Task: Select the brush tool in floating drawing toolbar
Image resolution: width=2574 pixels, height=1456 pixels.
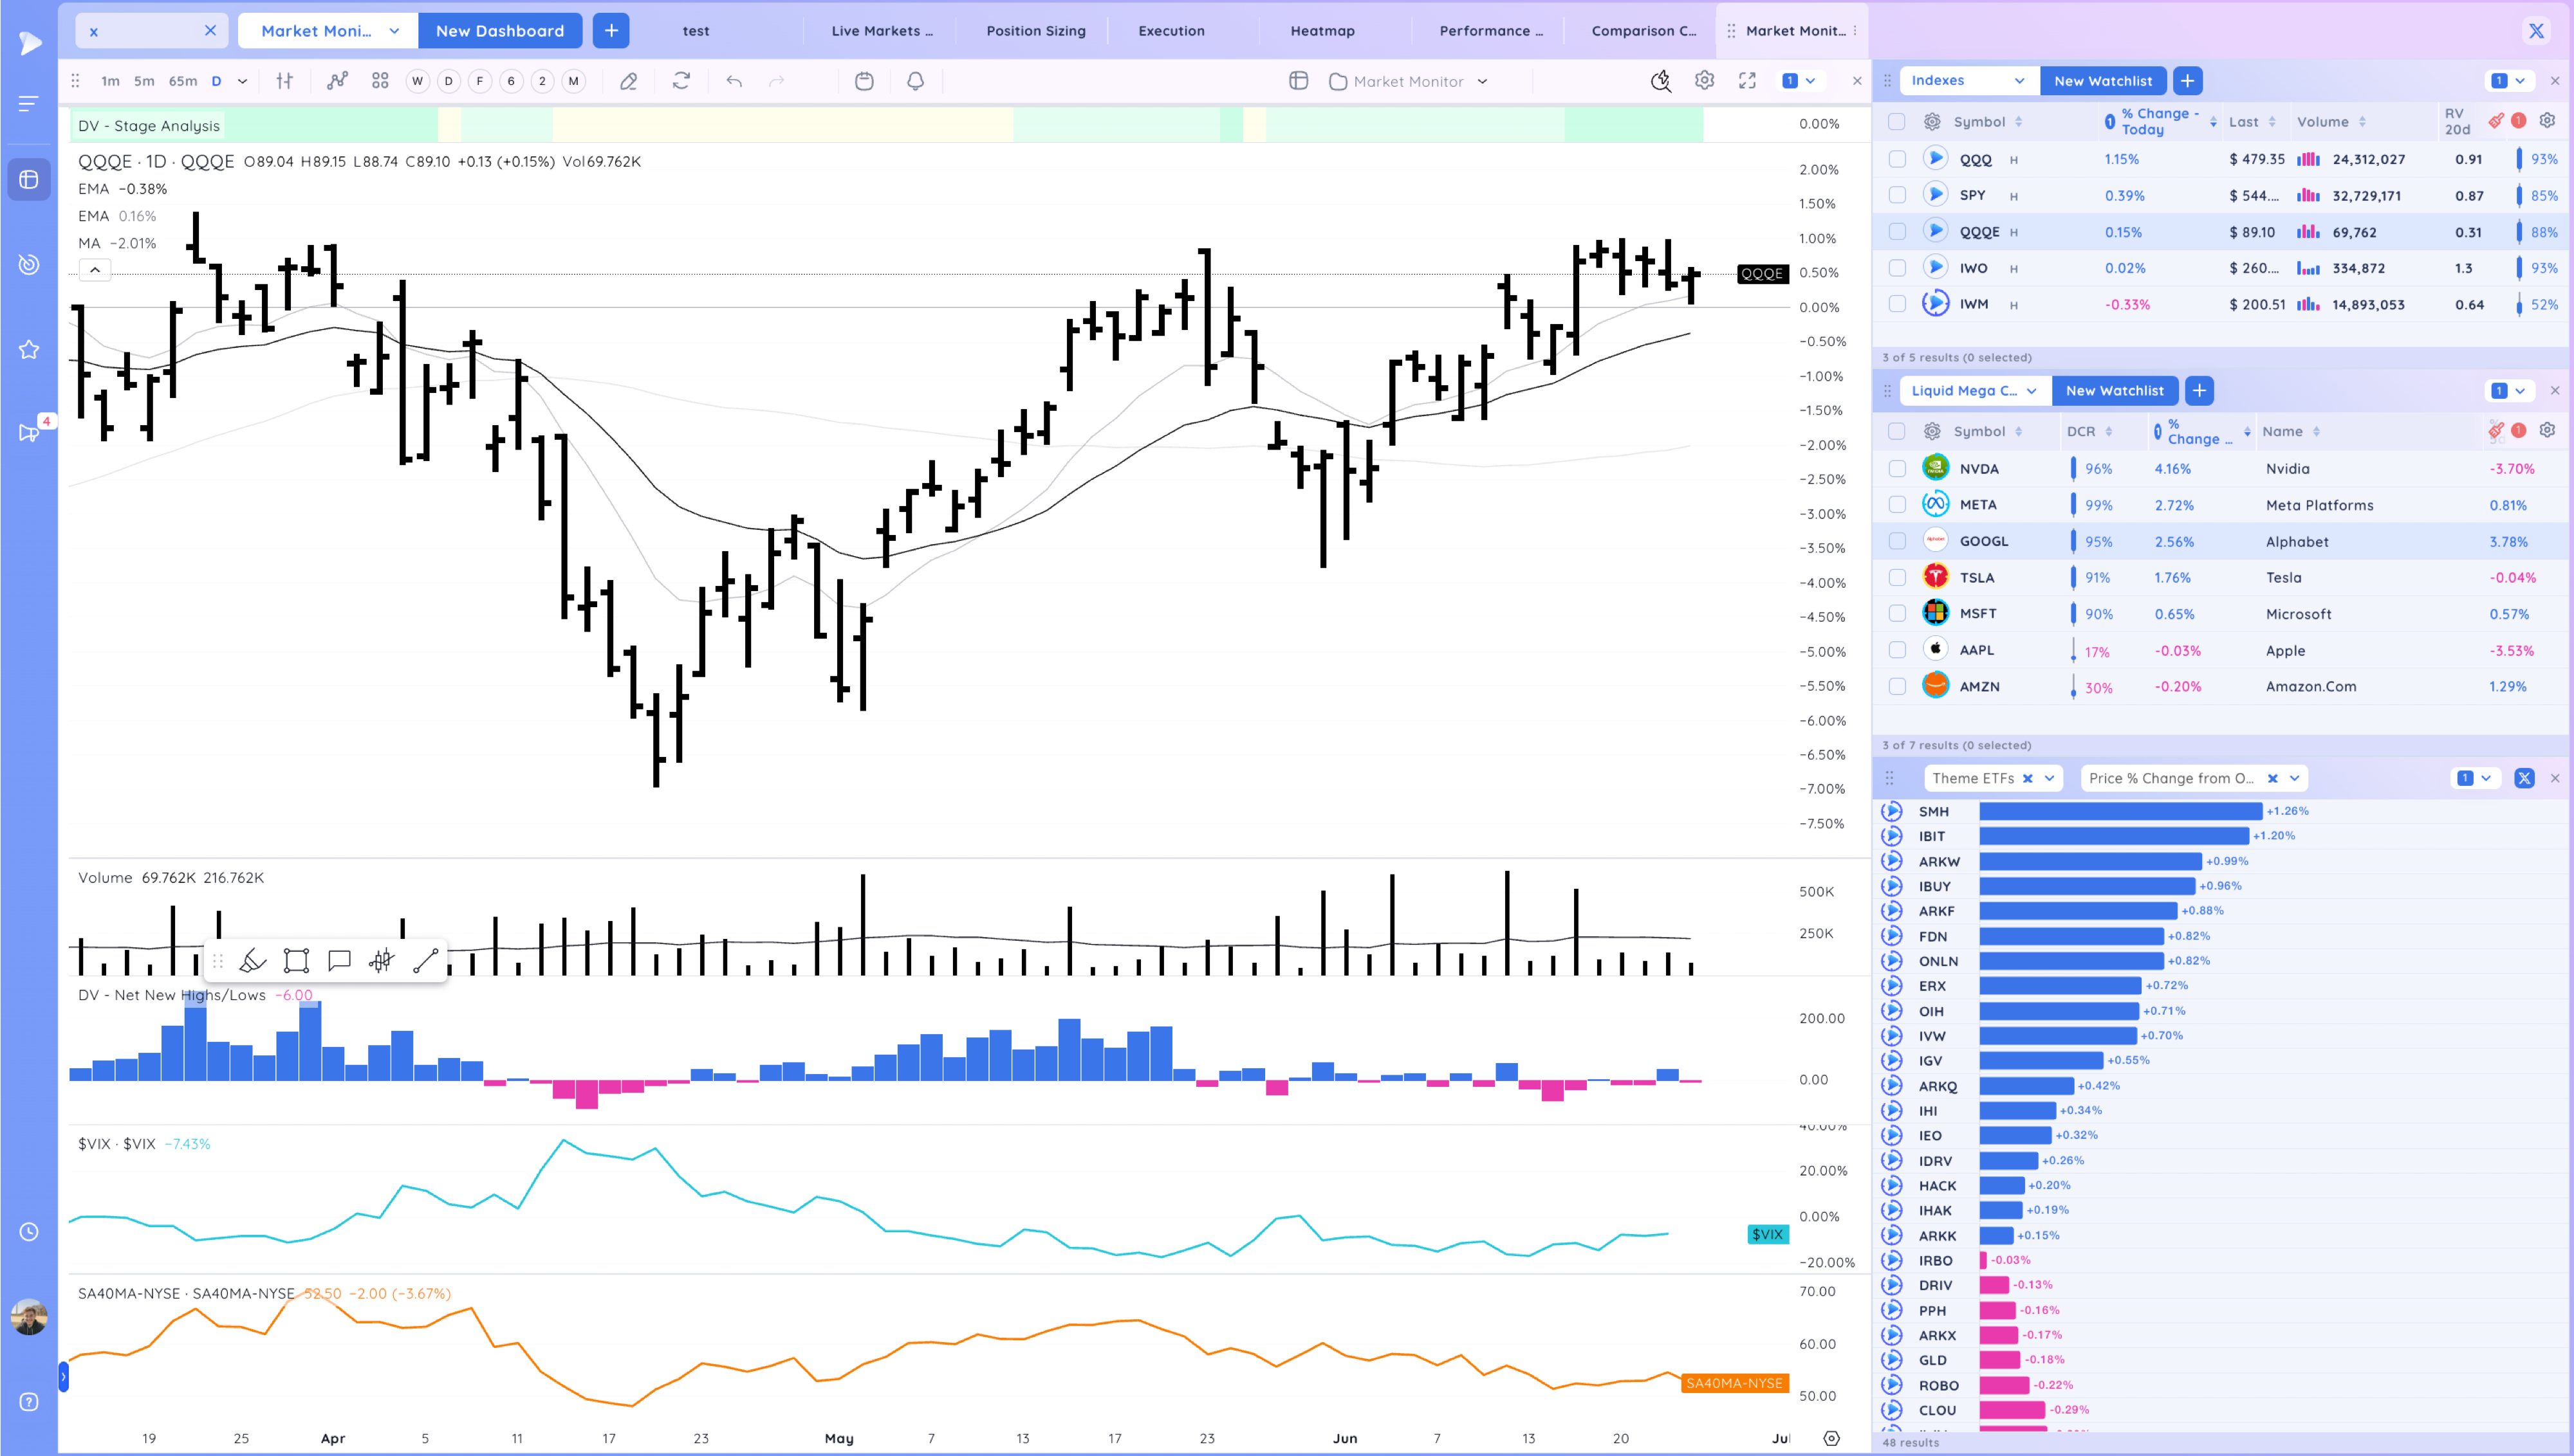Action: (253, 961)
